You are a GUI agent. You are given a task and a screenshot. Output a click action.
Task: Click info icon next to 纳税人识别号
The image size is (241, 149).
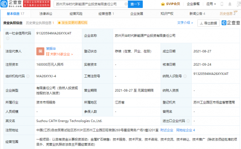point(185,76)
